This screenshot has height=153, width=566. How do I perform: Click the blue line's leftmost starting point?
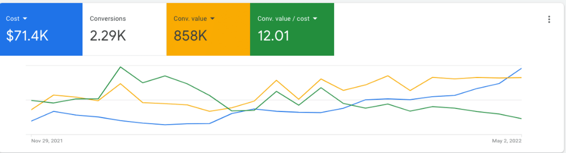32,121
